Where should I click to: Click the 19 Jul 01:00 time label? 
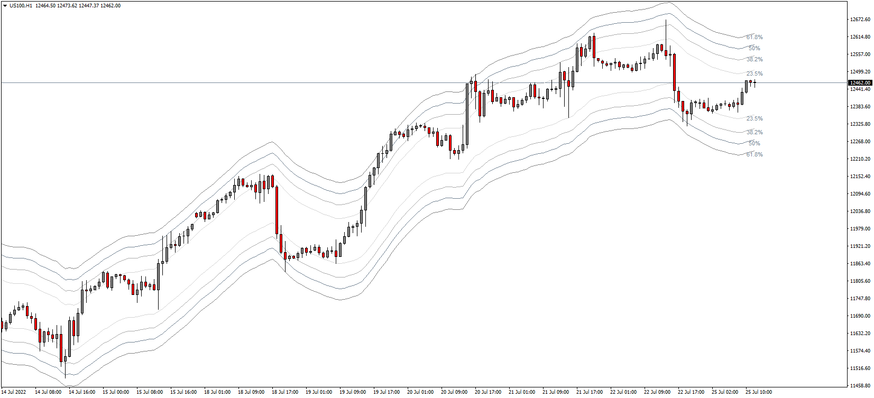pyautogui.click(x=319, y=392)
